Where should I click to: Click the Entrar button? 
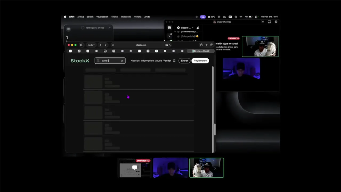(184, 61)
